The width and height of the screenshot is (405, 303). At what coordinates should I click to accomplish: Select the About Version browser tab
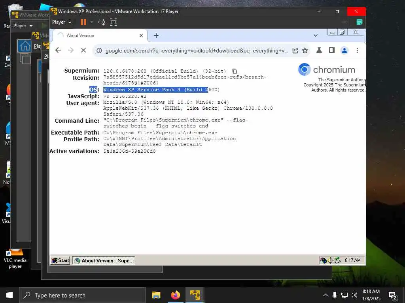click(x=100, y=36)
